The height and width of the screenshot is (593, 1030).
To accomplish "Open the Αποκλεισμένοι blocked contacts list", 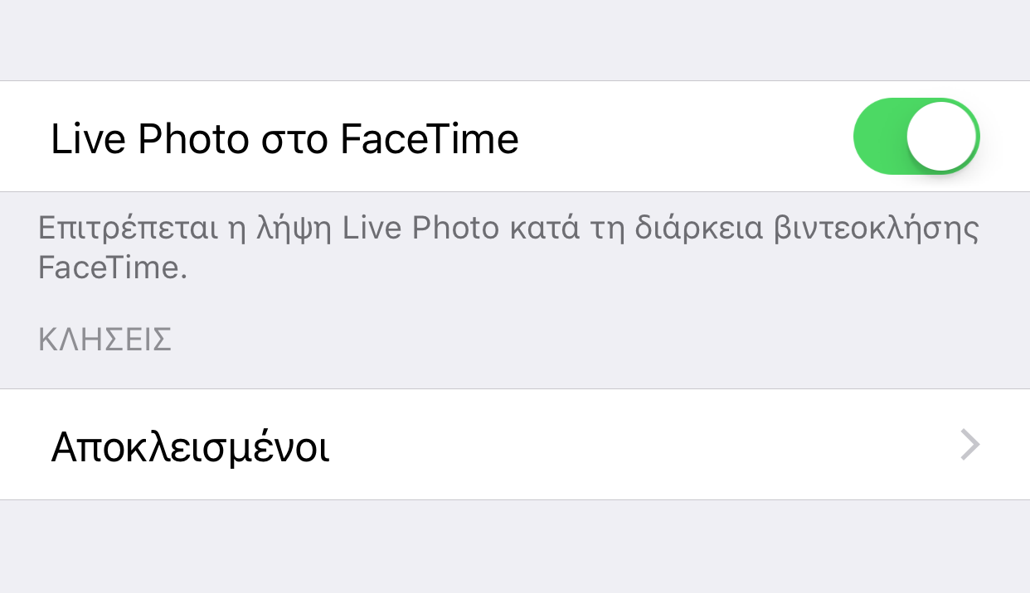I will click(191, 447).
